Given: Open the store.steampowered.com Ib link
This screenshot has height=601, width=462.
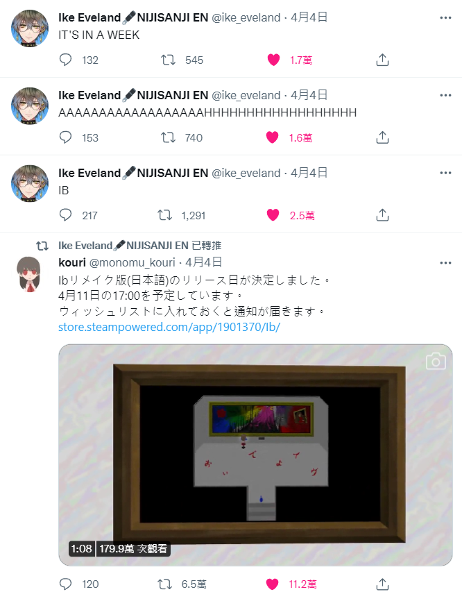Looking at the screenshot, I should coord(169,327).
